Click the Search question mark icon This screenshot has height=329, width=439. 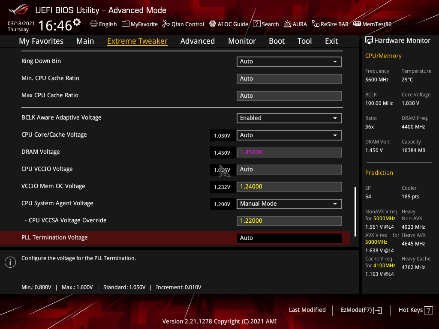(x=256, y=24)
